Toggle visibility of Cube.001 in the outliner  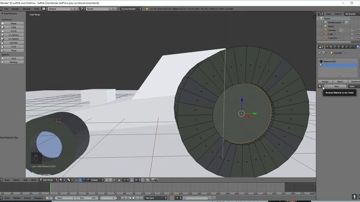pos(352,38)
